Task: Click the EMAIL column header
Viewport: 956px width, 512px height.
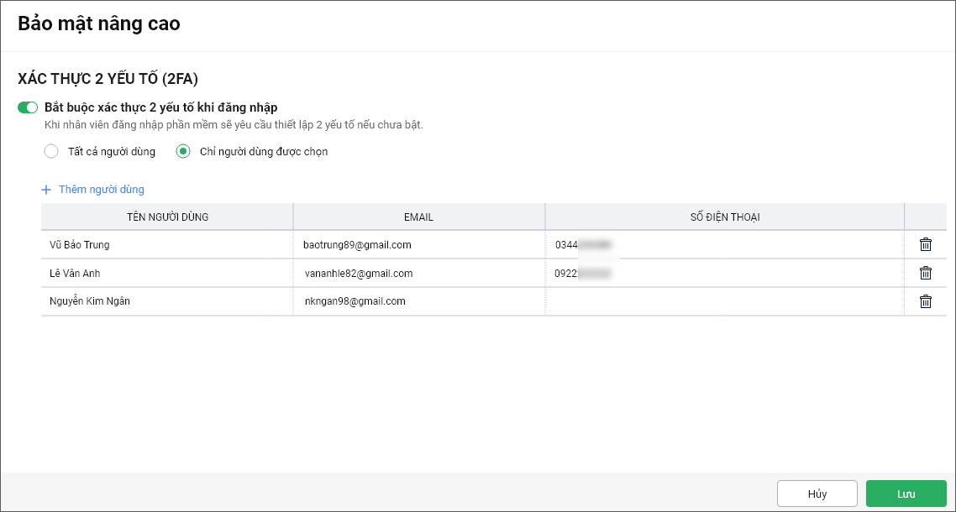Action: pos(418,217)
